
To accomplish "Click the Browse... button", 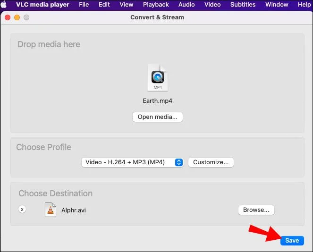I will click(256, 210).
